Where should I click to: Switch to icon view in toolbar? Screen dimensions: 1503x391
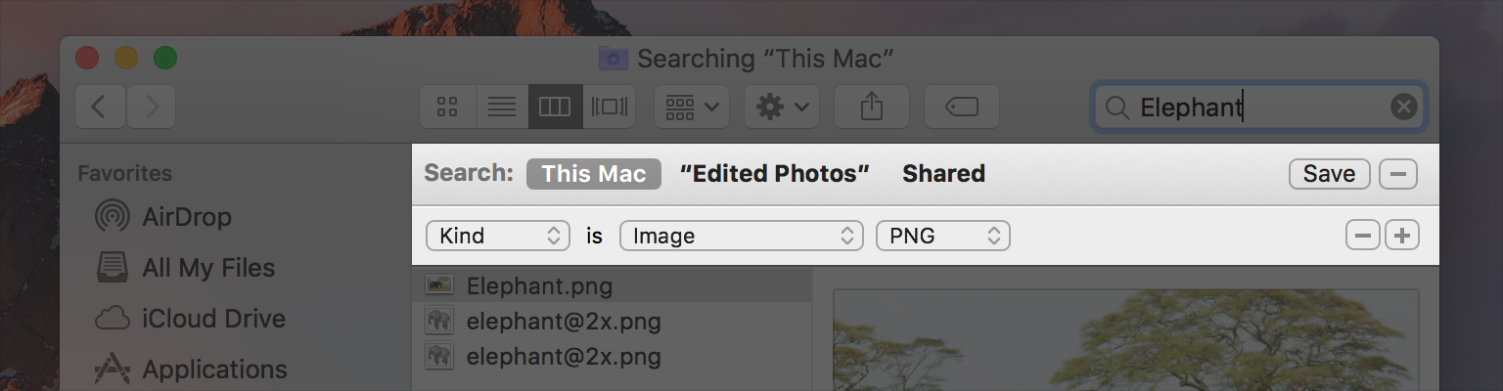pos(448,107)
